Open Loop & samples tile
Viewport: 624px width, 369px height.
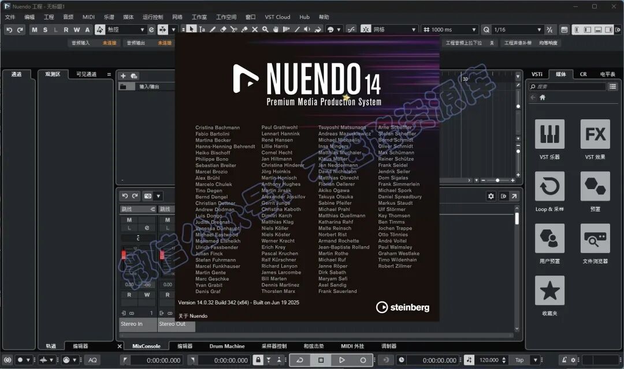point(549,186)
